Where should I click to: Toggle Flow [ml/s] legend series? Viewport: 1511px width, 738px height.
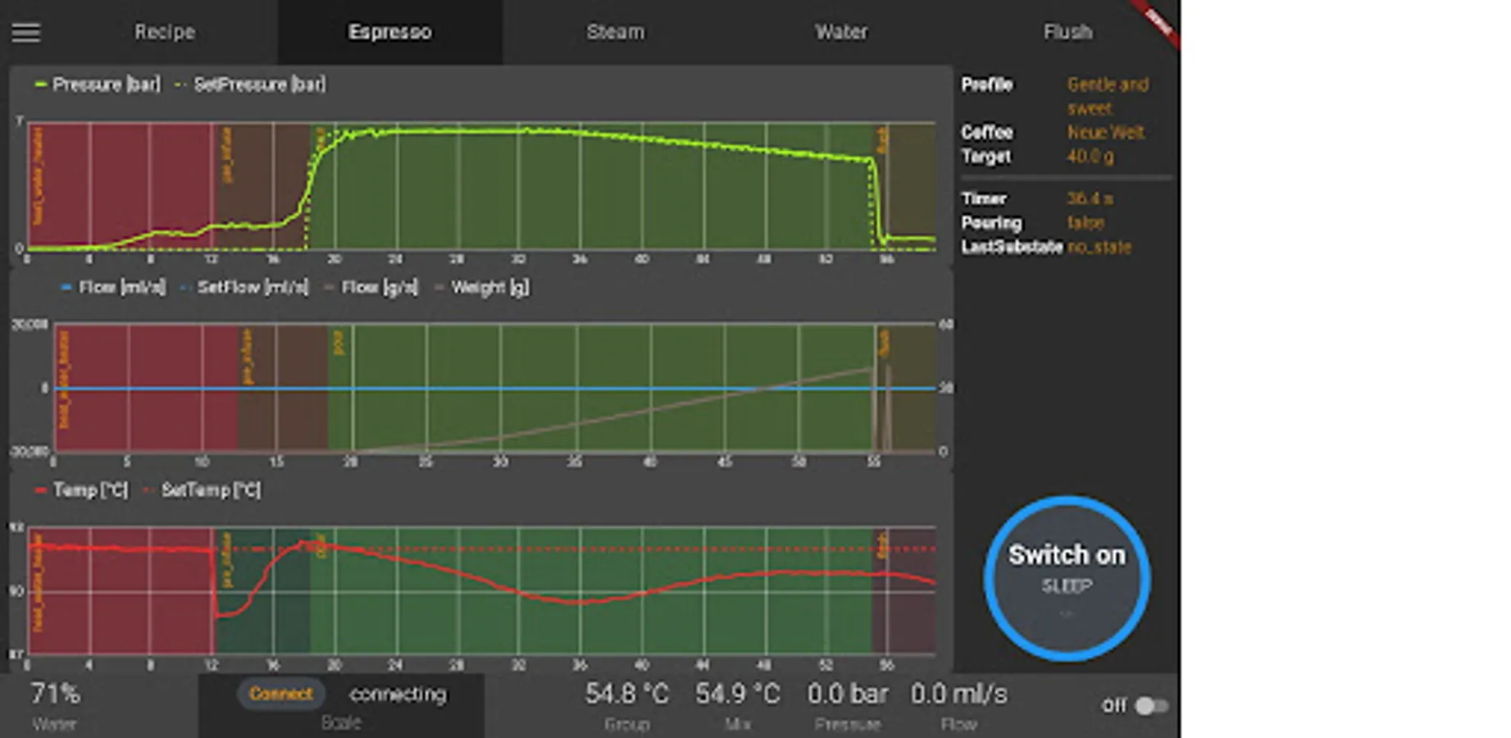click(x=113, y=287)
